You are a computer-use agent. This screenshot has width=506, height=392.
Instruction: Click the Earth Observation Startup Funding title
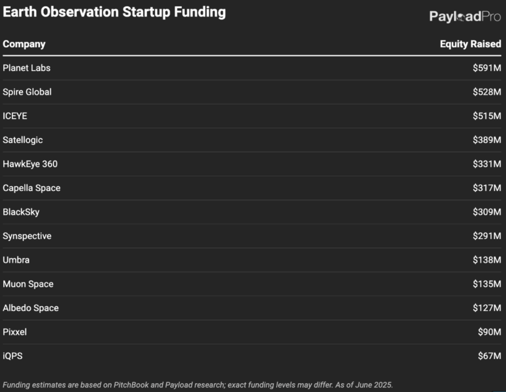(x=114, y=12)
